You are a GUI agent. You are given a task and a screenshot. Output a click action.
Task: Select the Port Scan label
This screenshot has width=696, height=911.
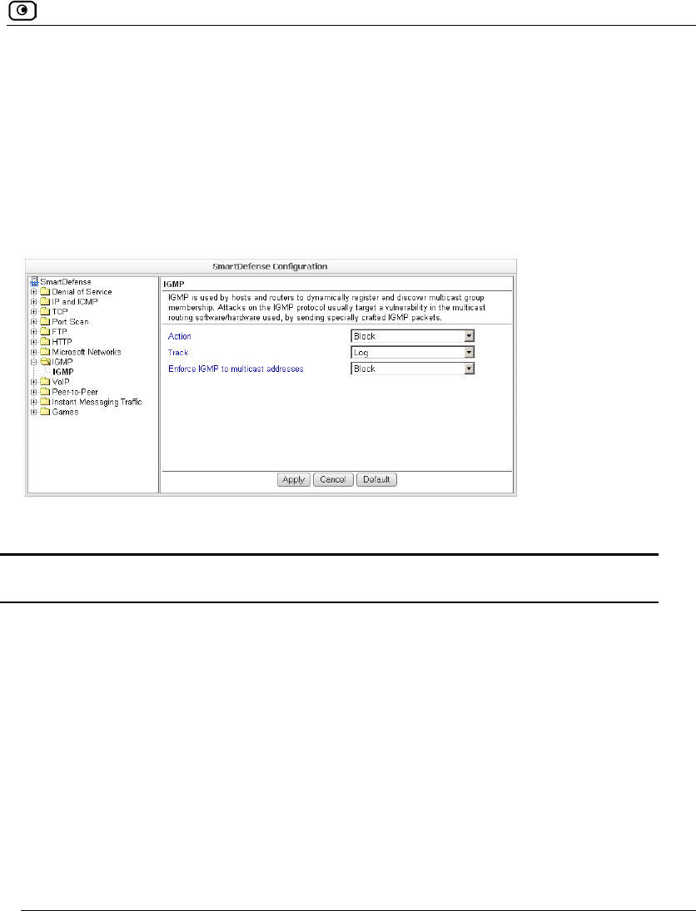[71, 321]
